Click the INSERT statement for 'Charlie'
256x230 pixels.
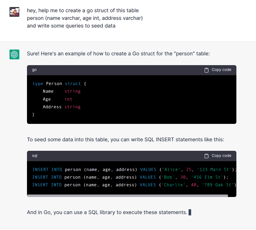[134, 185]
